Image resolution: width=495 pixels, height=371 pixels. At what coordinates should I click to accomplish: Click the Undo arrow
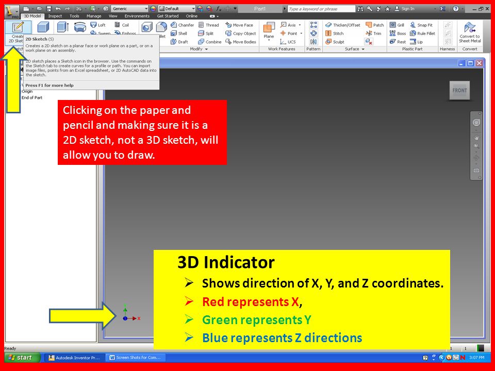coord(58,9)
